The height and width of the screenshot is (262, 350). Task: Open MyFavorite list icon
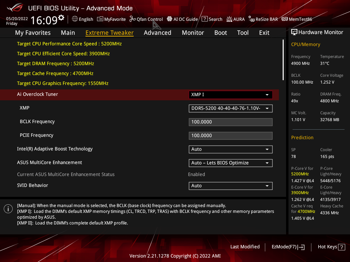[x=100, y=19]
